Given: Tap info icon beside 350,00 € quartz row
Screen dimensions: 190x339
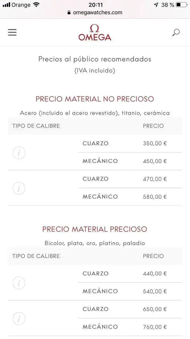Looking at the screenshot, I should point(19,153).
